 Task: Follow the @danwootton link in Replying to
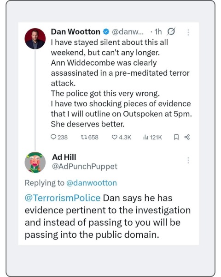[92, 183]
